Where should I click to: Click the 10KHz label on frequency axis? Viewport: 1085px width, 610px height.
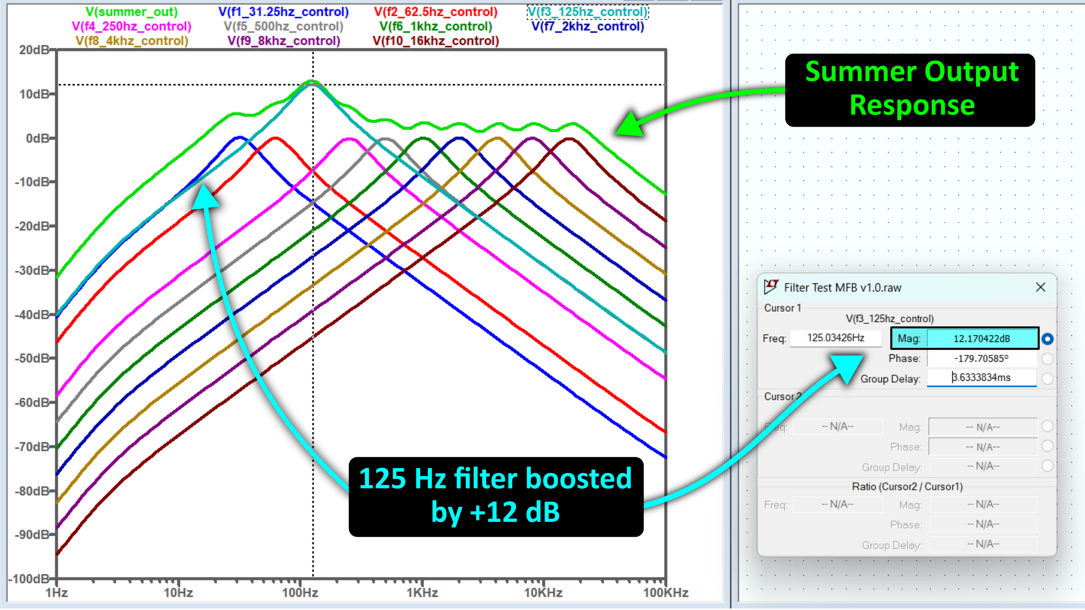543,592
